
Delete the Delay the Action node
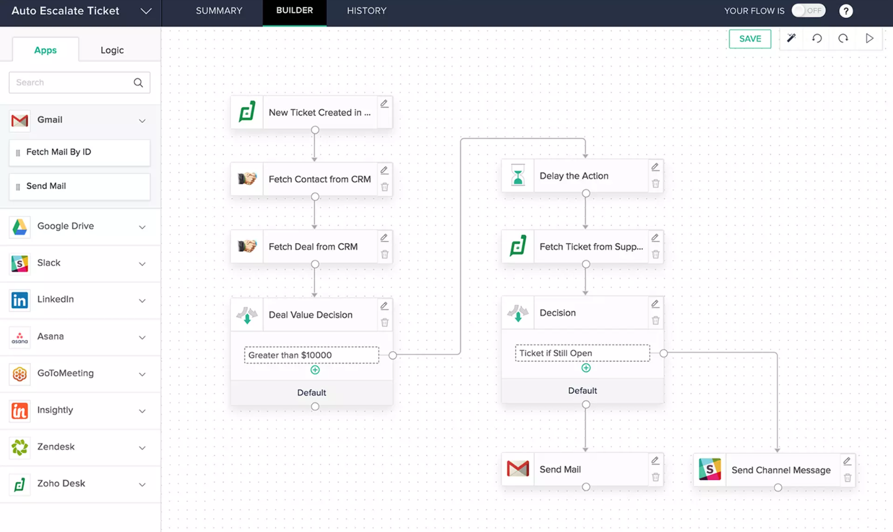[655, 184]
